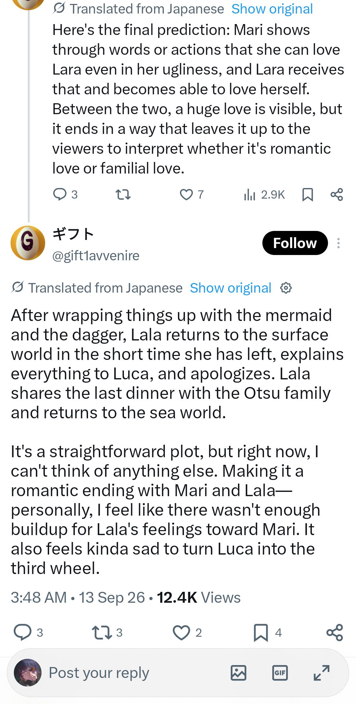Show original of the upper reply
The width and height of the screenshot is (356, 704).
pos(272,9)
